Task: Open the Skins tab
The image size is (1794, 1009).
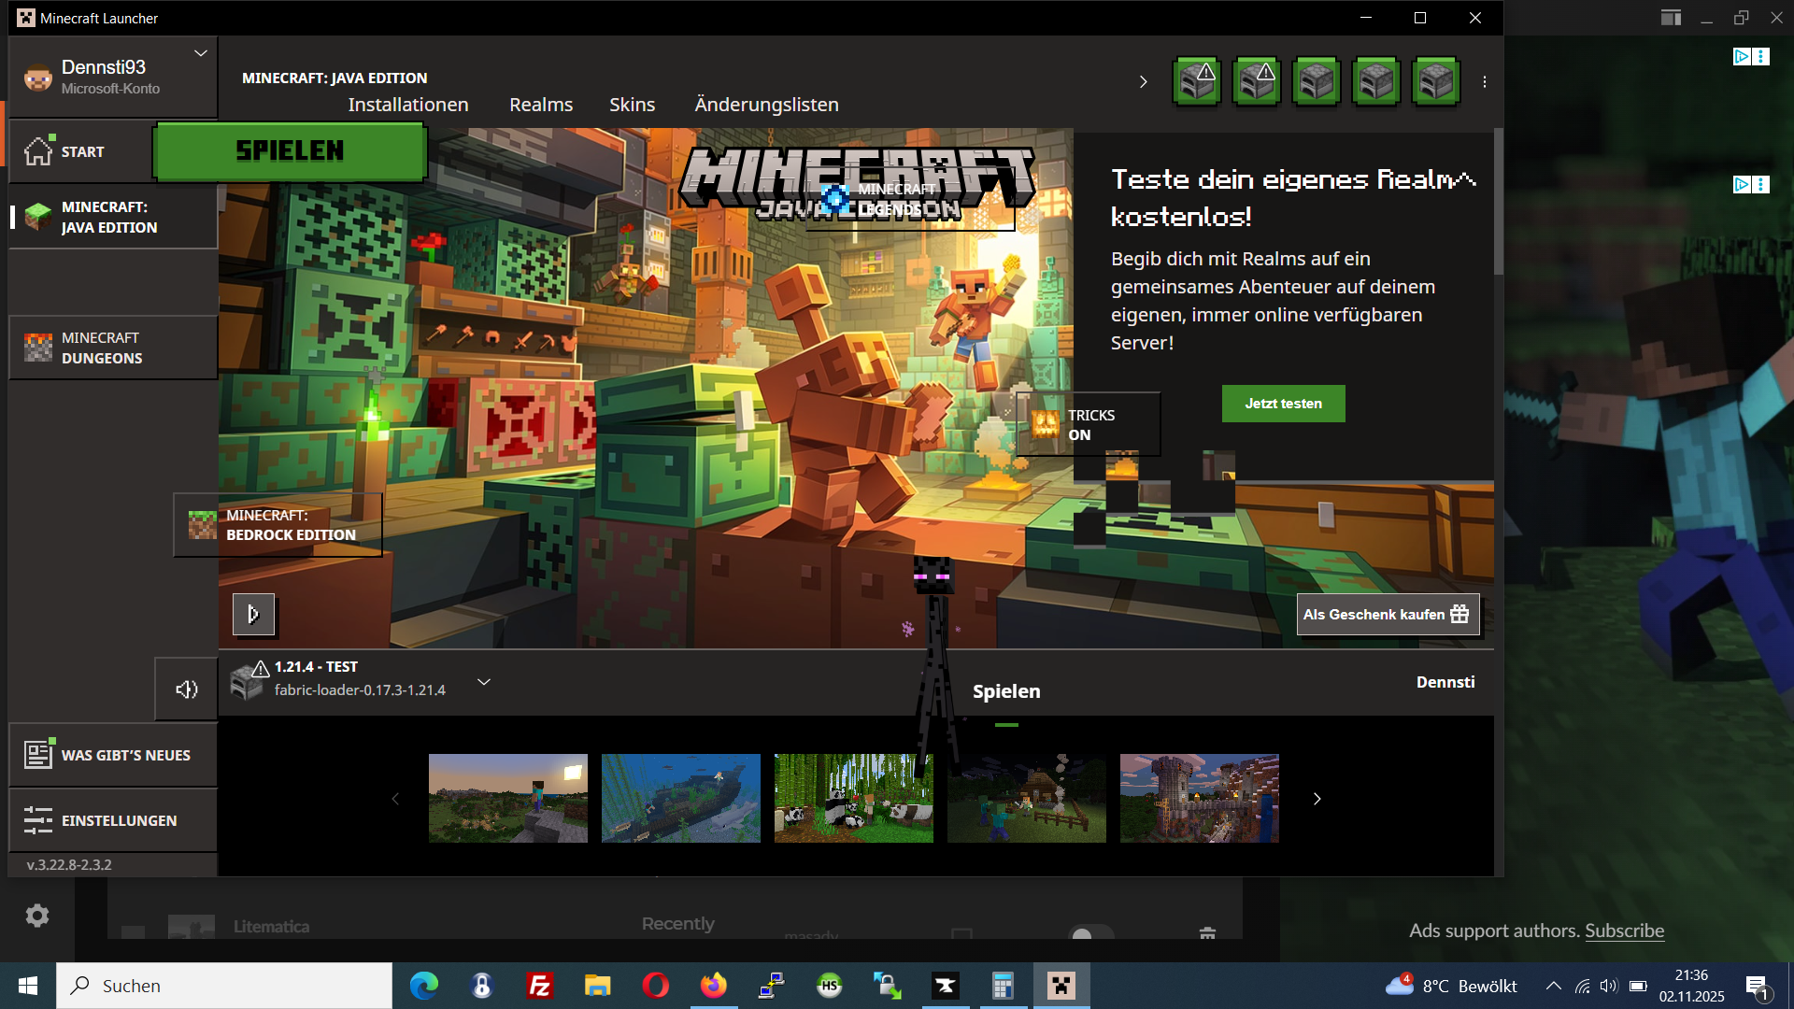Action: [x=632, y=105]
